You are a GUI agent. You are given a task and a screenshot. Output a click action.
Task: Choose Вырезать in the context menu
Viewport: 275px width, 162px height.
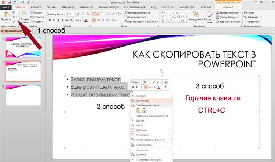[x=151, y=96]
